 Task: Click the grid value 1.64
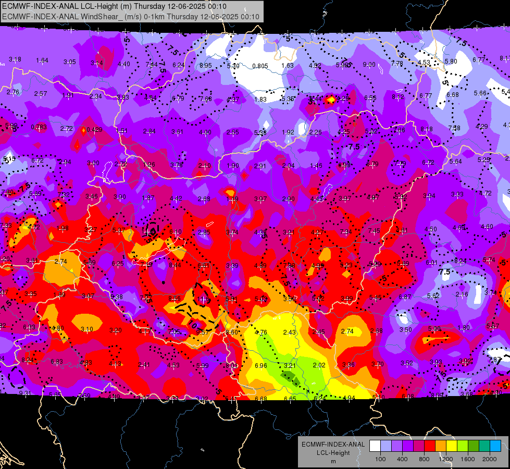(x=42, y=60)
